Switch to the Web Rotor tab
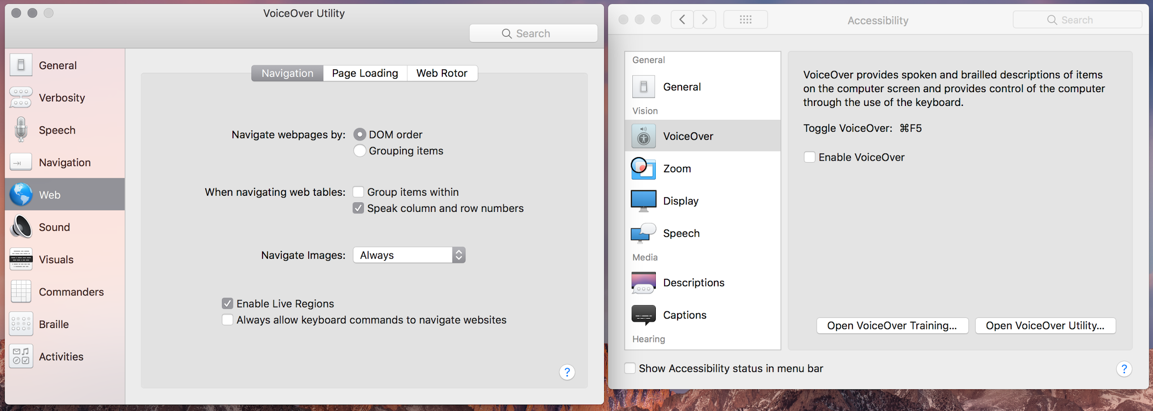1153x411 pixels. click(442, 73)
